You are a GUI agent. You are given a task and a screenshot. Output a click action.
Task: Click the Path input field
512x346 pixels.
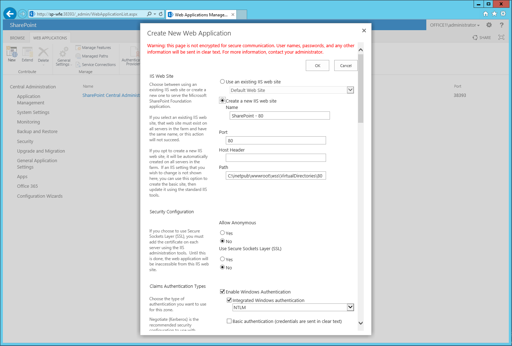coord(276,176)
